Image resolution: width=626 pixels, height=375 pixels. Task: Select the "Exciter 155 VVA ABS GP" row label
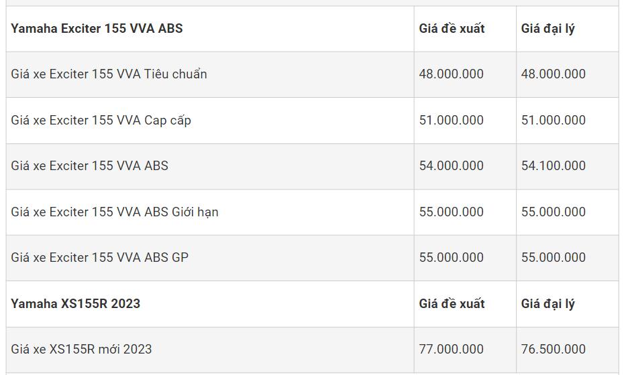point(99,258)
